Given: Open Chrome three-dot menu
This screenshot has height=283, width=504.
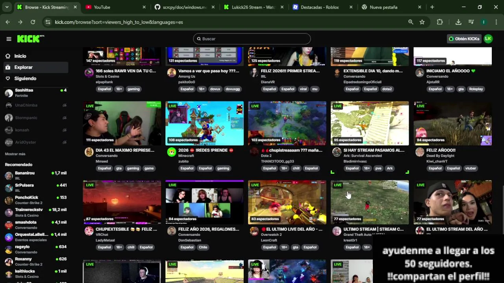Looking at the screenshot, I should tap(496, 22).
